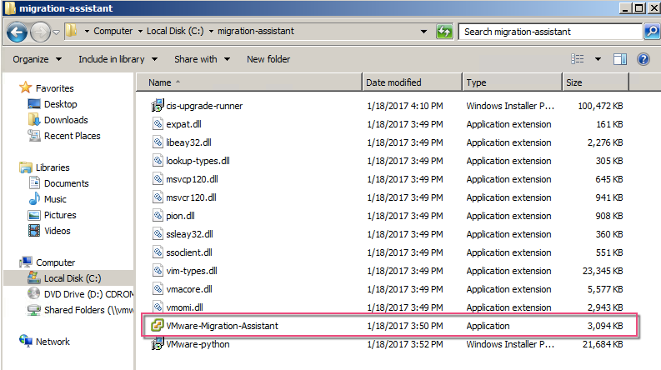Select the vim-types.dll file icon

[158, 271]
